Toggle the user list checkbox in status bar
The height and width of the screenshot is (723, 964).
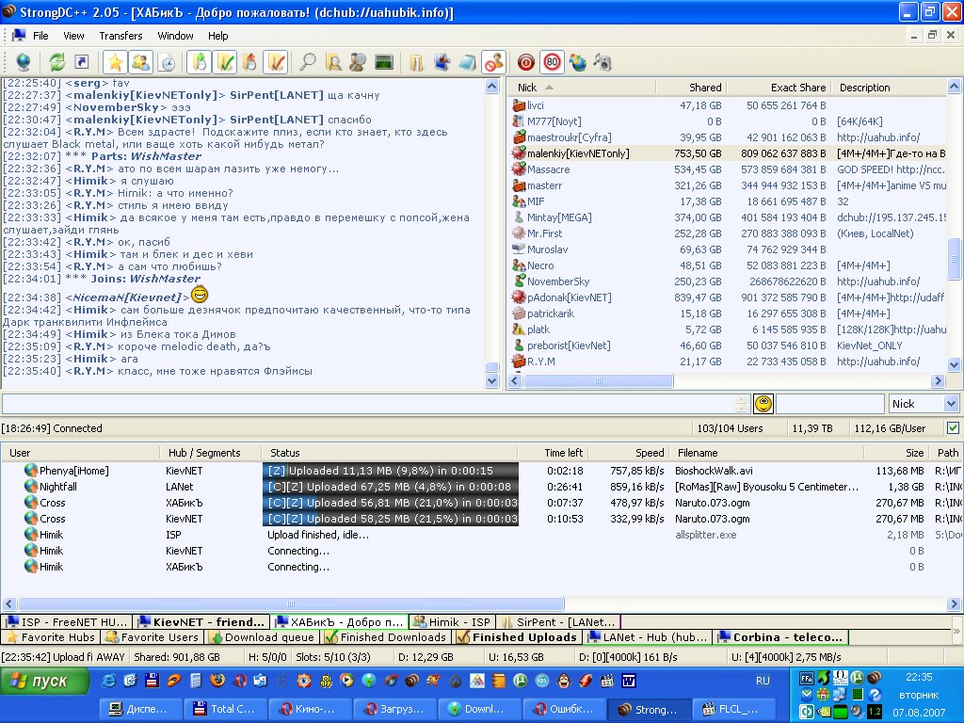953,428
